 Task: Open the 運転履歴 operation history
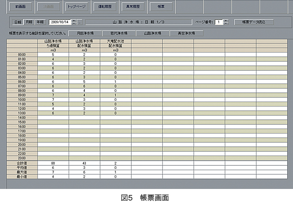[105, 7]
